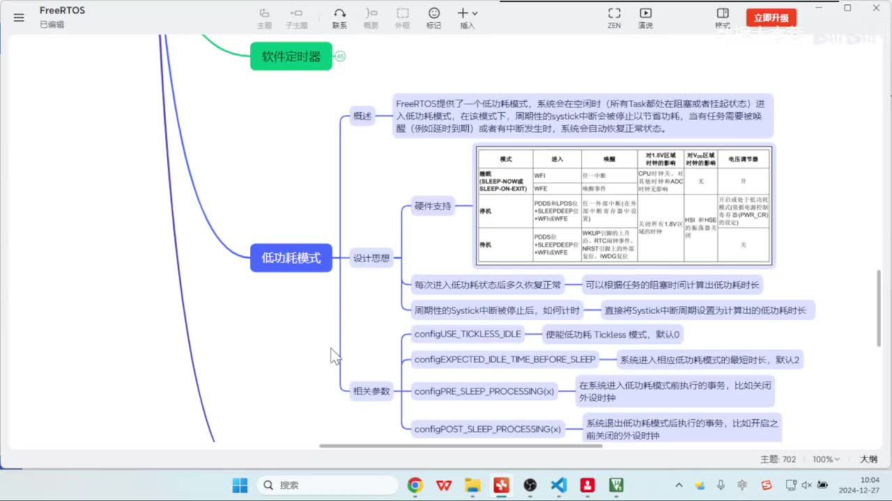Click the low-power modes table image
This screenshot has height=501, width=892.
(624, 205)
